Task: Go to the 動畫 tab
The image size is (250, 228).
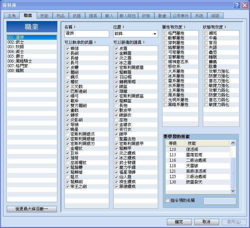Action: click(162, 16)
